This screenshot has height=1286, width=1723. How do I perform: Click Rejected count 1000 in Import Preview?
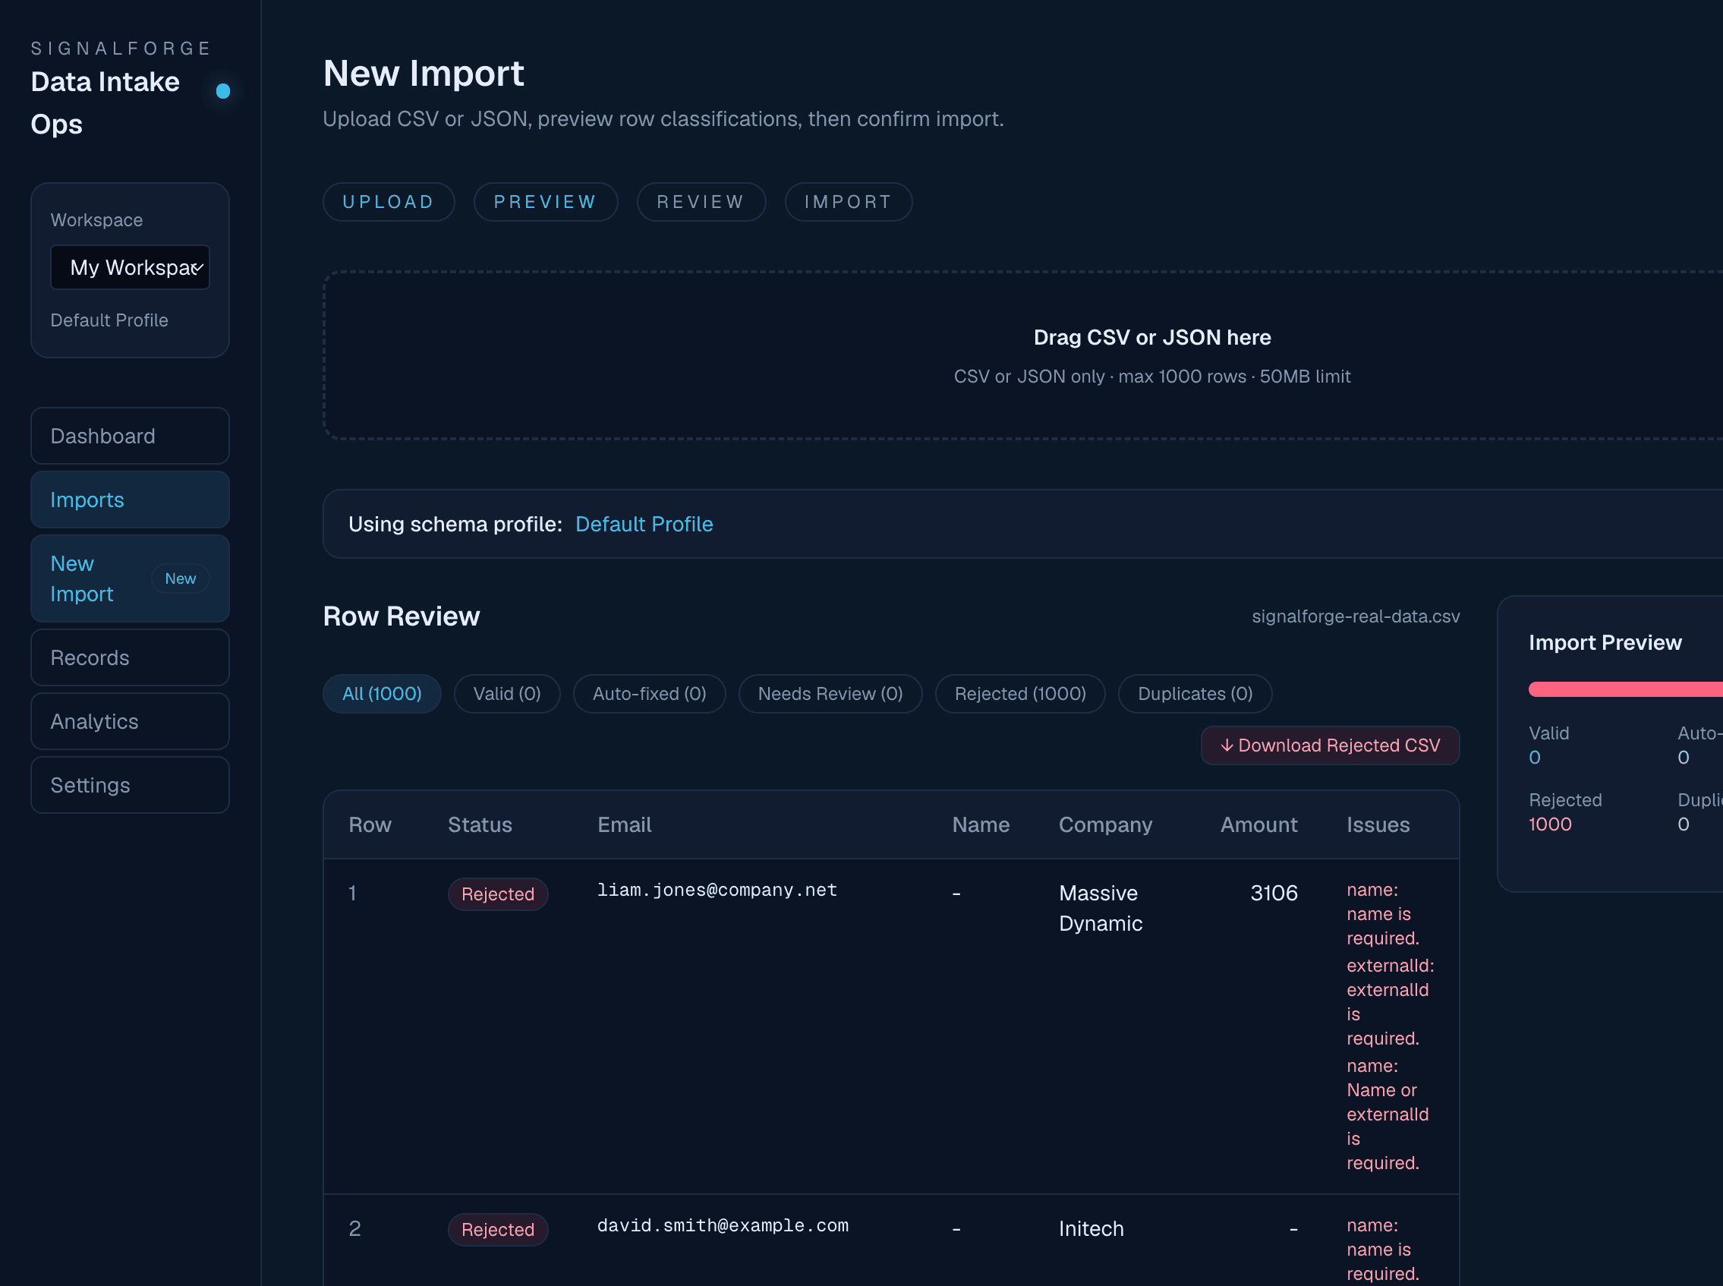[x=1549, y=824]
